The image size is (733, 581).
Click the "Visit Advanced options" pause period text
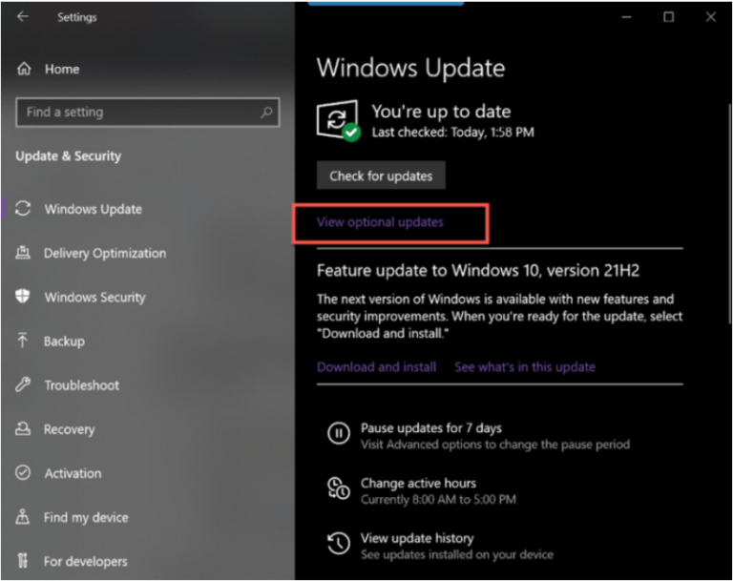point(495,444)
